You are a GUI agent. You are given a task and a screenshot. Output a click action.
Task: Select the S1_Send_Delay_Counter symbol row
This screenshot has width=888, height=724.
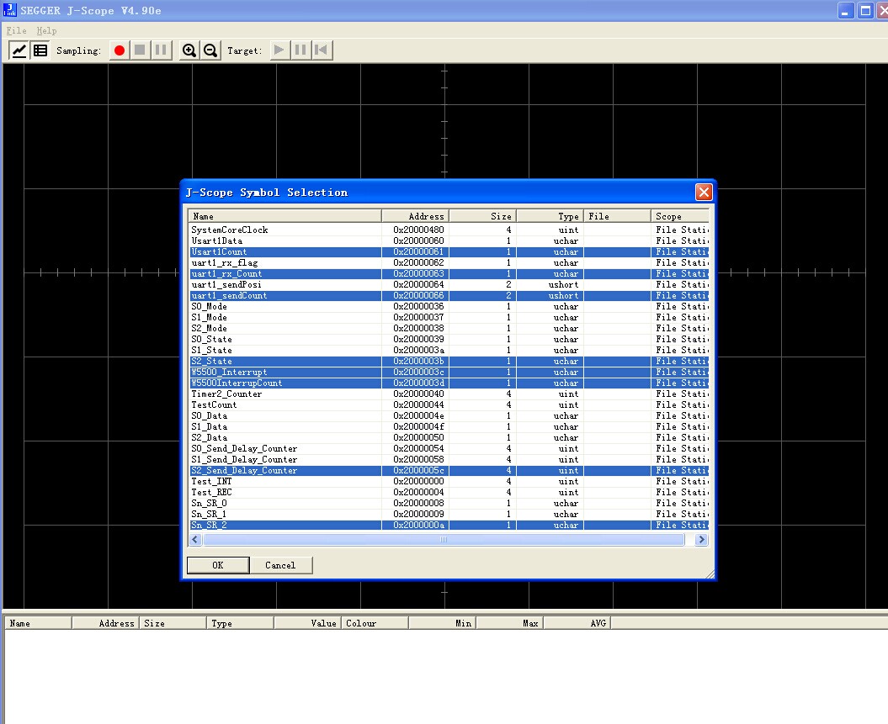[449, 459]
